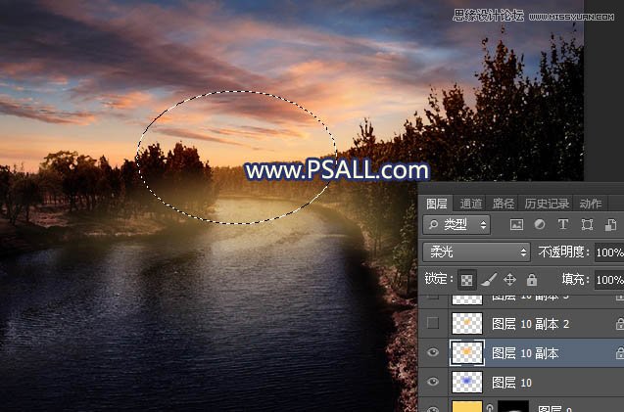The width and height of the screenshot is (624, 412).
Task: Filter layers by smart object icon
Action: pos(610,225)
